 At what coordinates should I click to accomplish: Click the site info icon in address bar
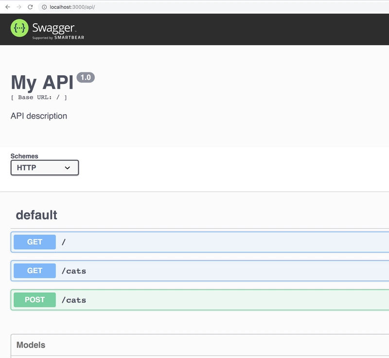point(44,7)
